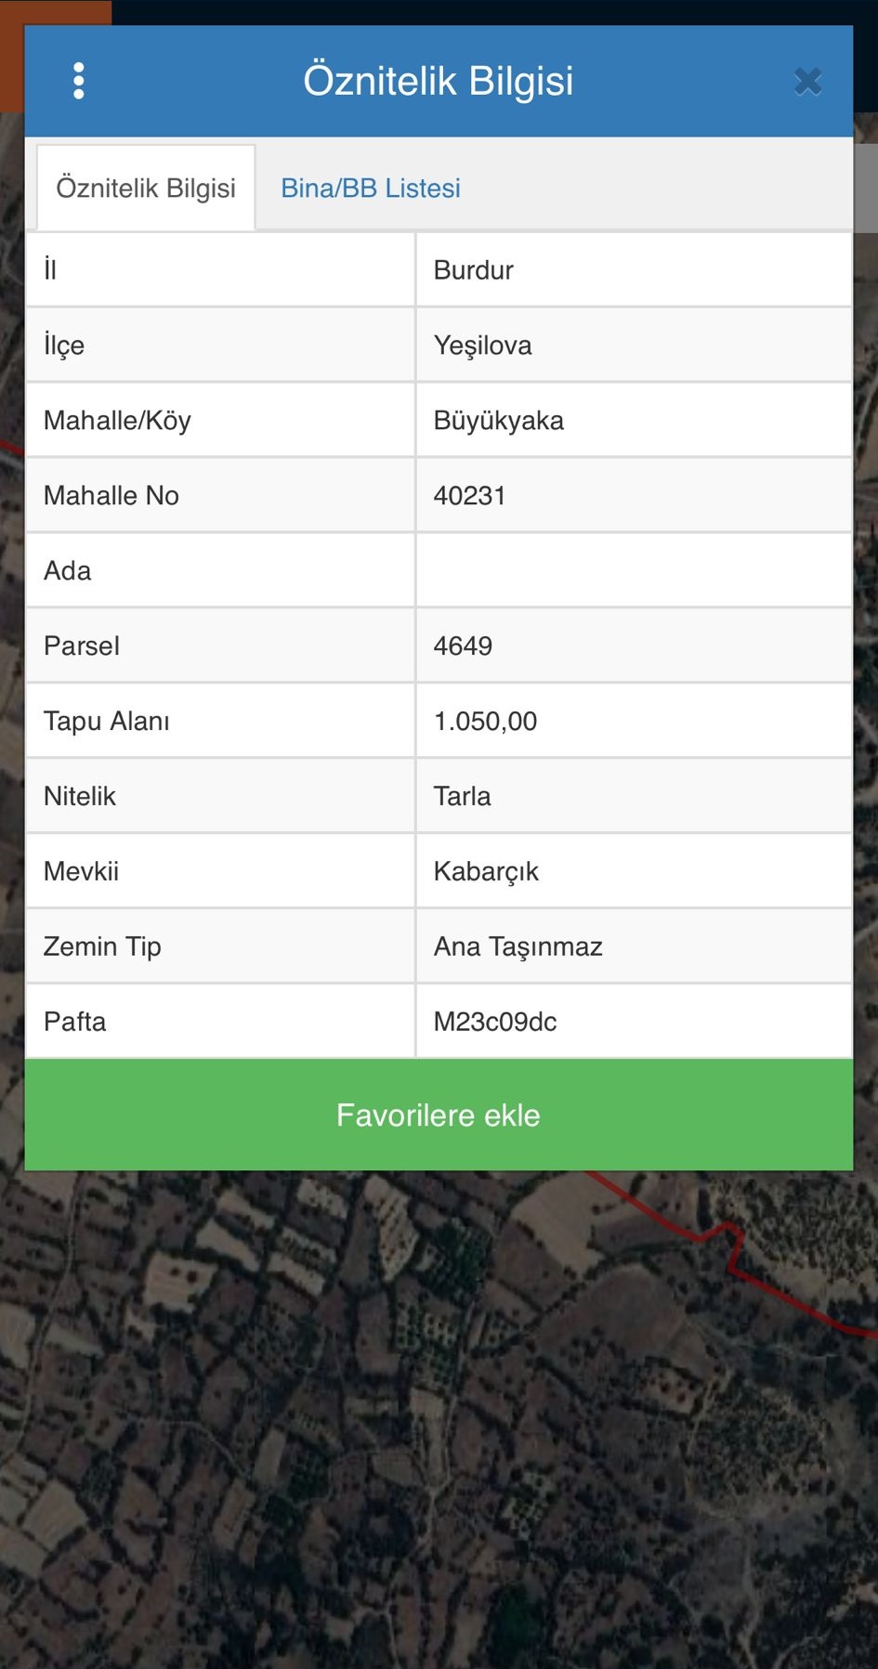Click the empty Ada value cell
Viewport: 878px width, 1669px height.
[634, 571]
